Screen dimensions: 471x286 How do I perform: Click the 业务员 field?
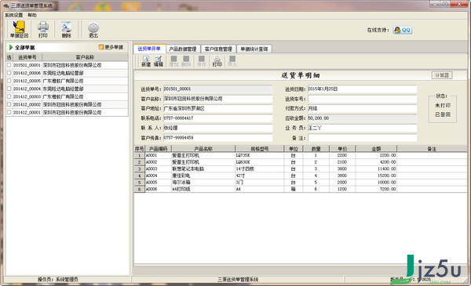(362, 128)
